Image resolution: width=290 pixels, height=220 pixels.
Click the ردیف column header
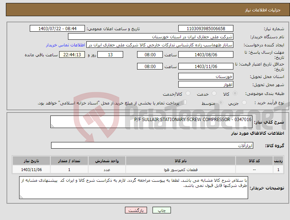pyautogui.click(x=278, y=161)
